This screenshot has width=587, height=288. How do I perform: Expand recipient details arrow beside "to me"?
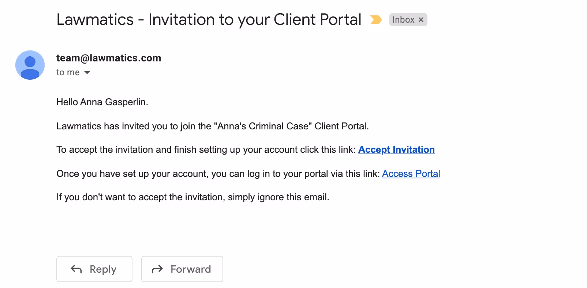point(87,73)
